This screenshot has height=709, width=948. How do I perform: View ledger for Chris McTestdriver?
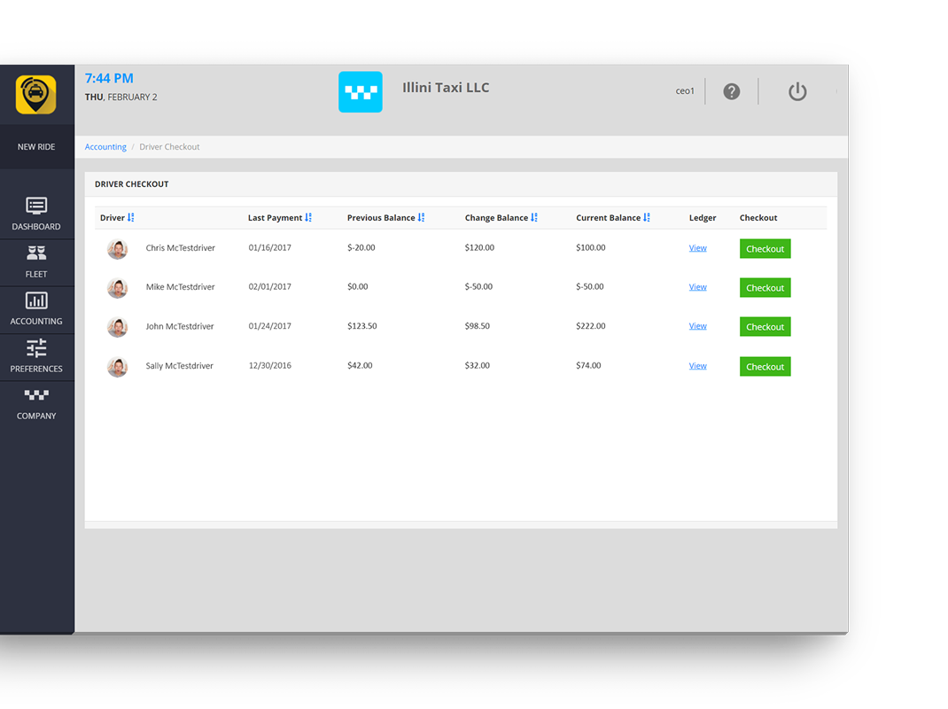click(697, 248)
